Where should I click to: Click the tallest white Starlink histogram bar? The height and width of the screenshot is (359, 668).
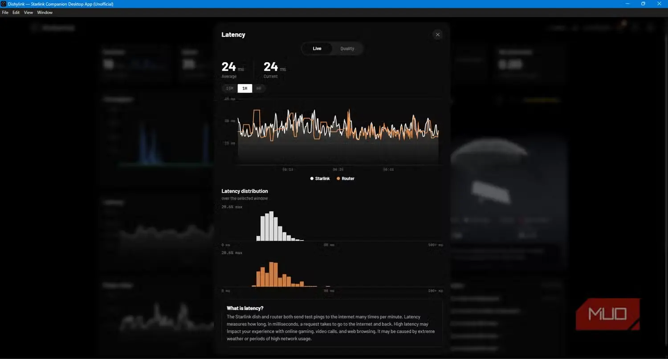(271, 226)
